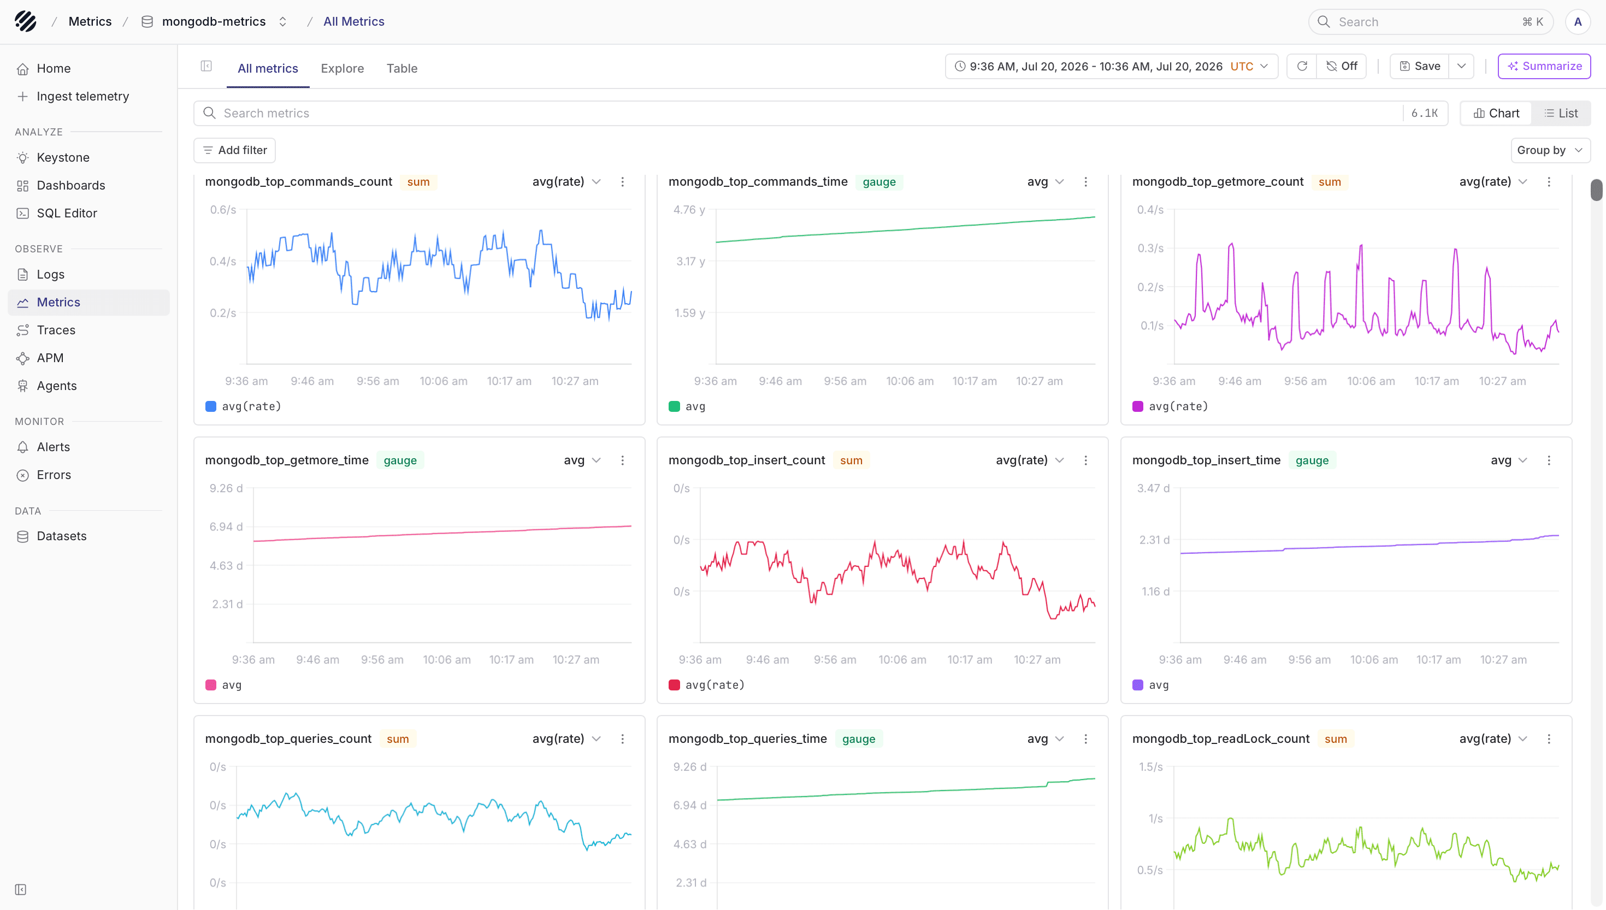Click the Save button
The image size is (1606, 910).
1419,66
